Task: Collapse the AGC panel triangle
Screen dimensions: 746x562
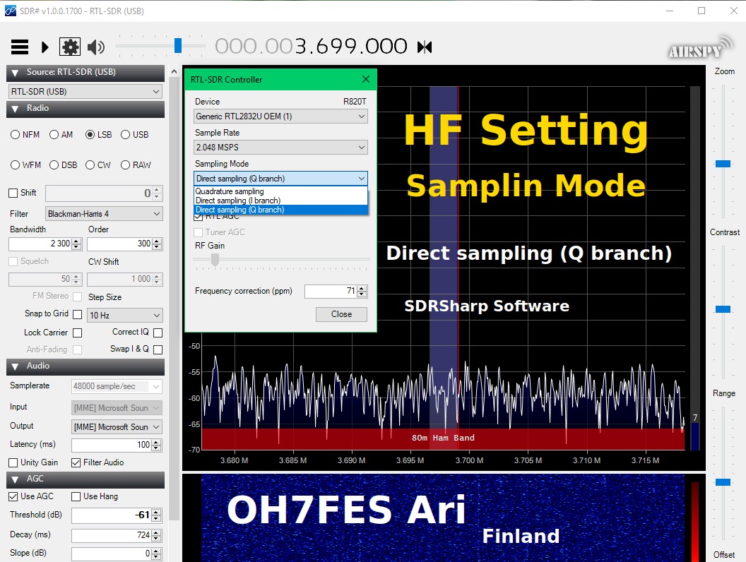Action: pos(15,479)
